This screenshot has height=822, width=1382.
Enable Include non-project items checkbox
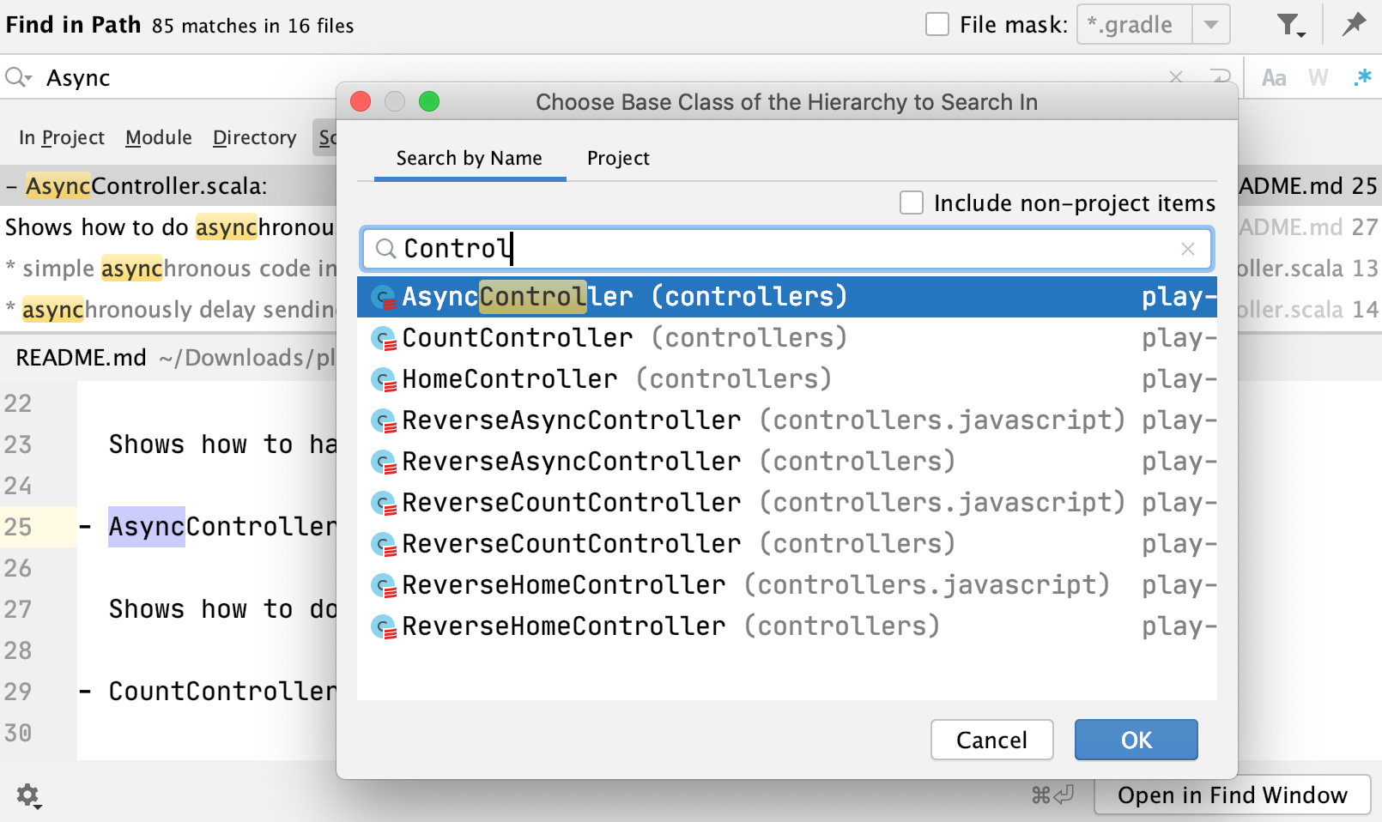(x=912, y=202)
